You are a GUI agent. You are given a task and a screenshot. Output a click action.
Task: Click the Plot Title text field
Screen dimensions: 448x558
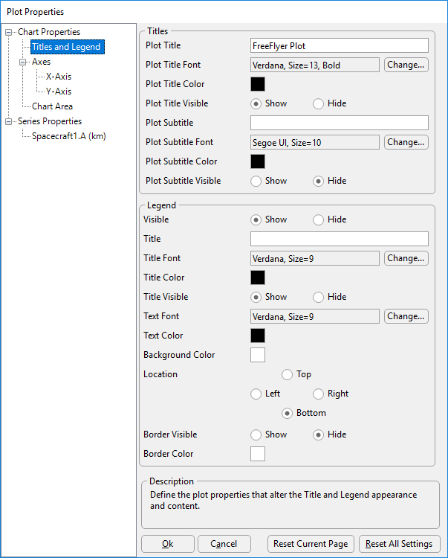(340, 45)
